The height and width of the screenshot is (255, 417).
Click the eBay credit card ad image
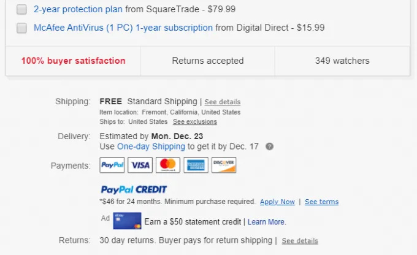(x=127, y=221)
